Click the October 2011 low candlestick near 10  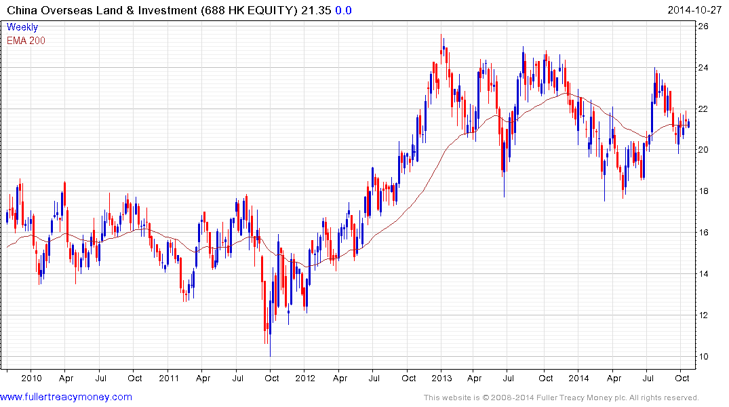(270, 324)
